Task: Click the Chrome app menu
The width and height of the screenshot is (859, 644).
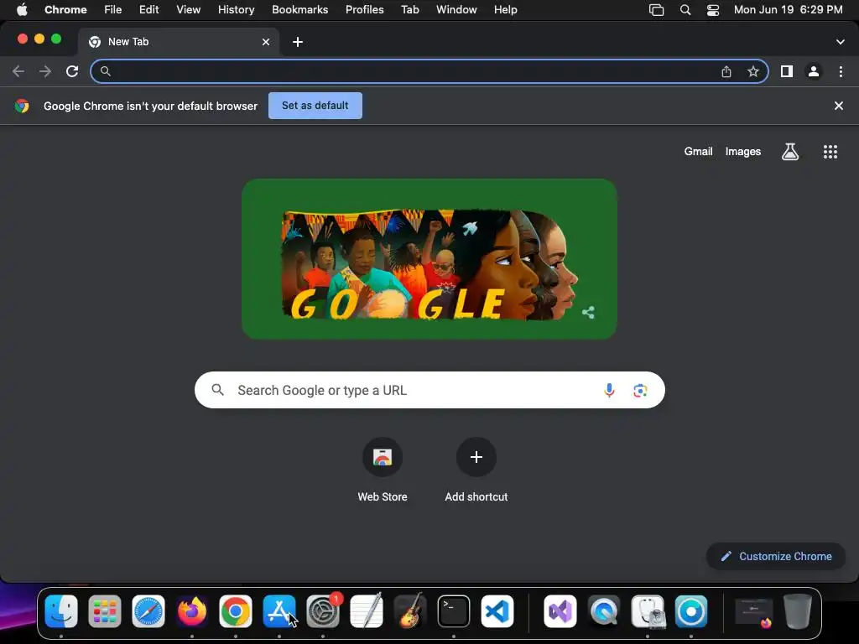Action: tap(65, 10)
